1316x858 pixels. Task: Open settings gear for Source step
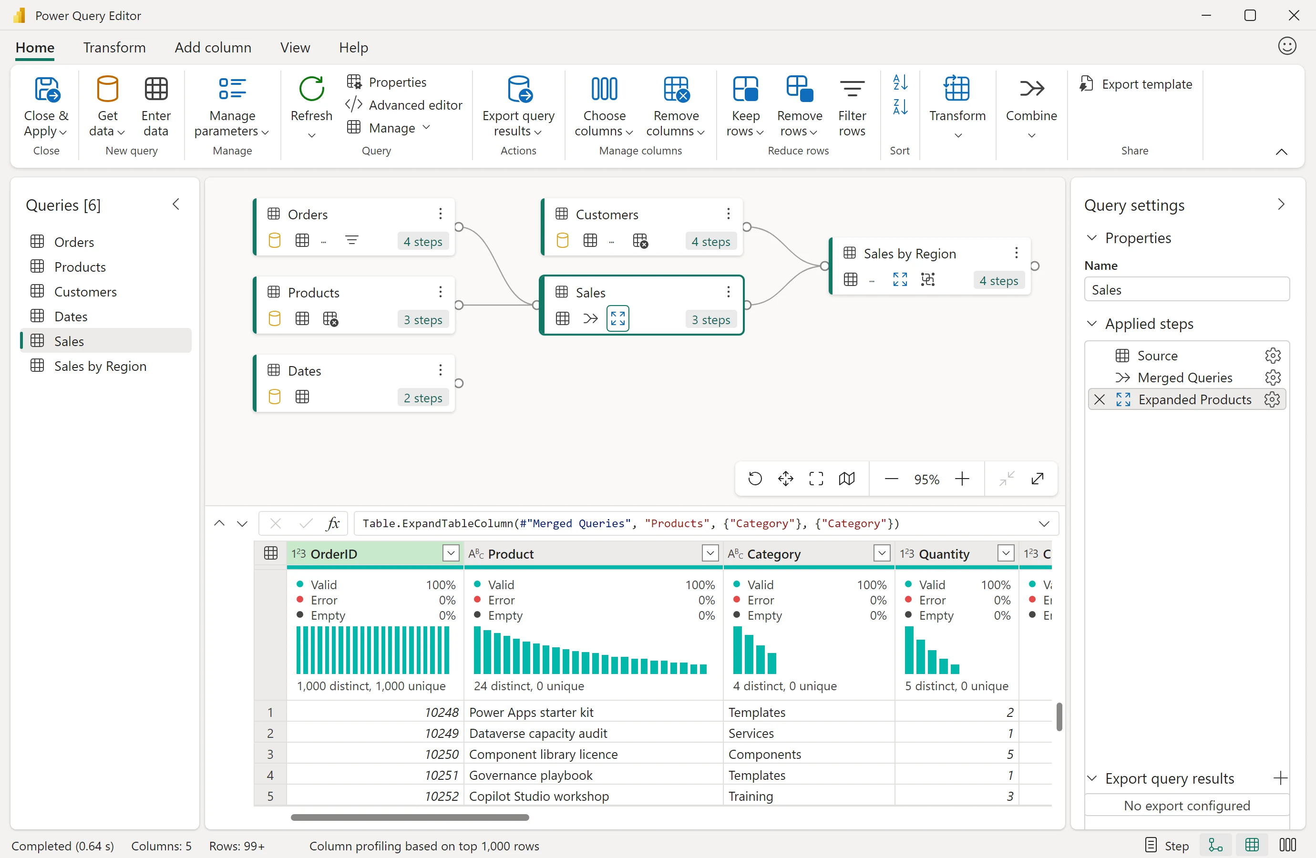coord(1273,356)
